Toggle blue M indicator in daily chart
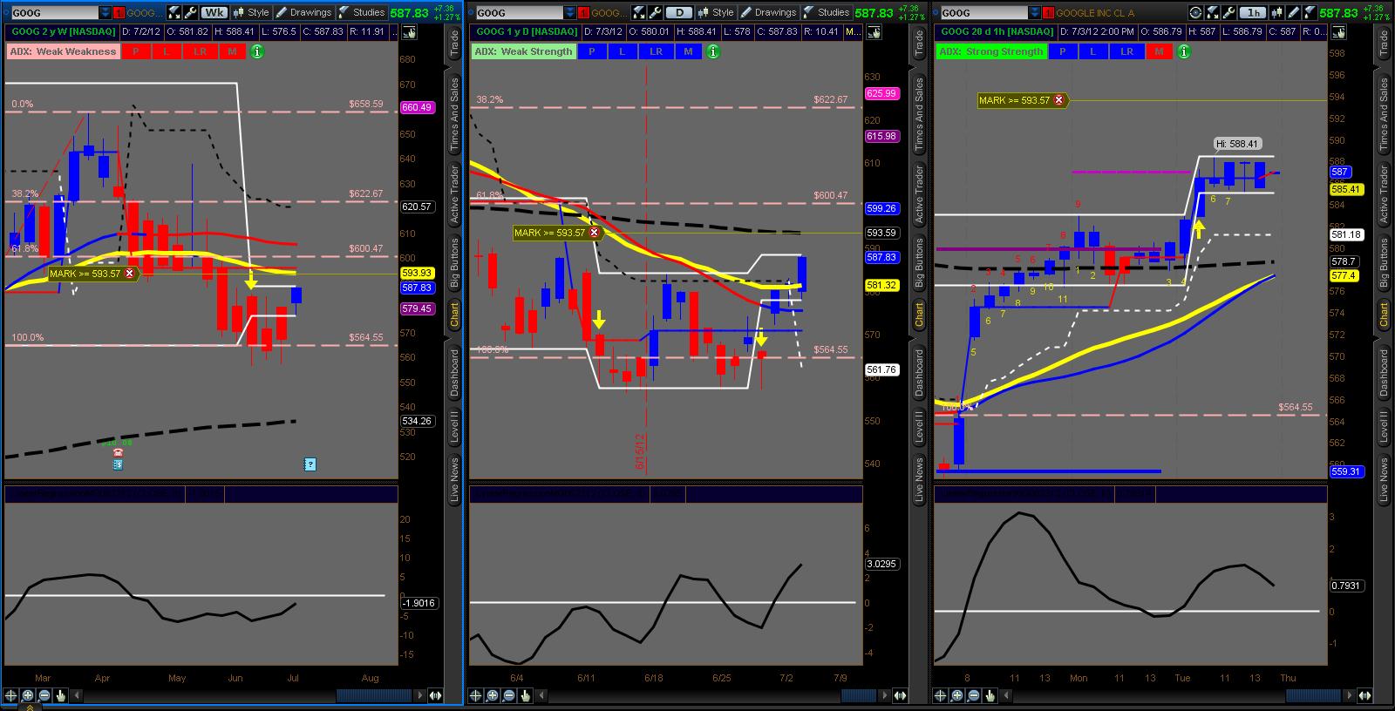Image resolution: width=1395 pixels, height=711 pixels. tap(689, 51)
